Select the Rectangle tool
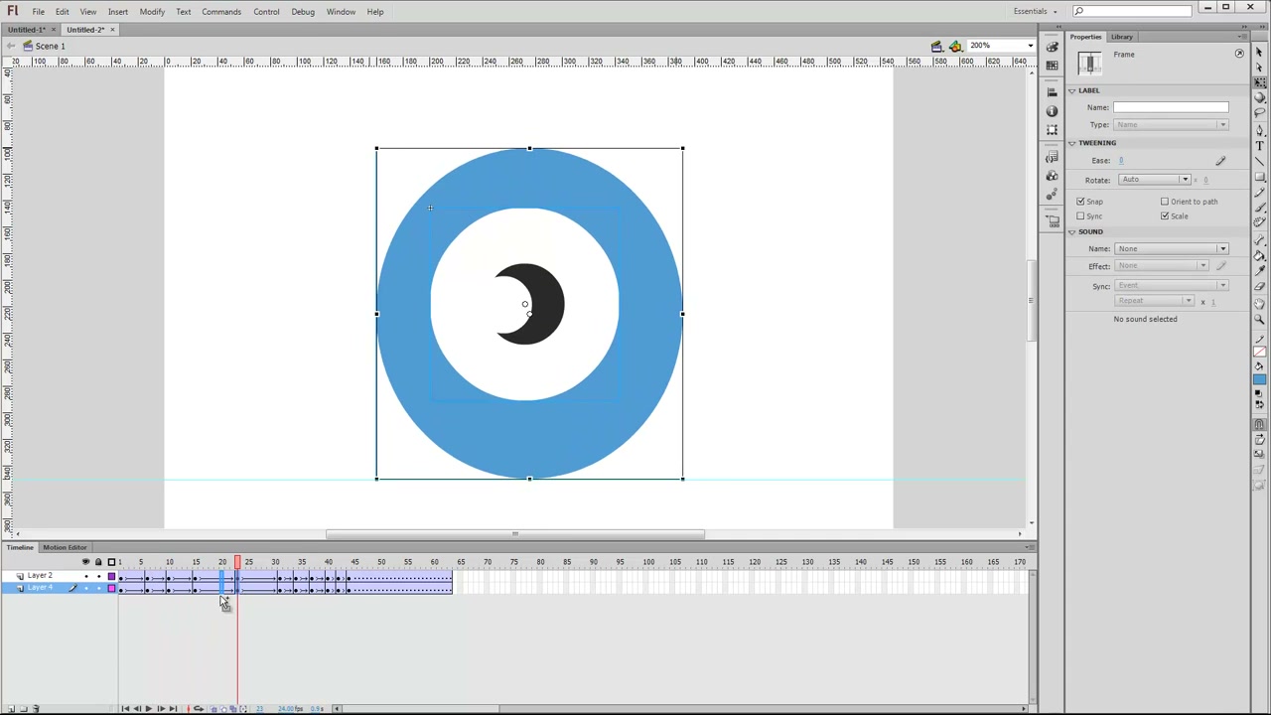Viewport: 1271px width, 715px height. click(1259, 177)
